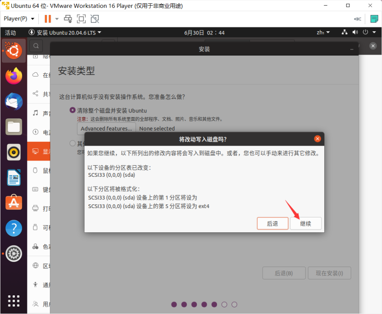This screenshot has height=314, width=382.
Task: Click the Advanced features... button
Action: click(106, 128)
